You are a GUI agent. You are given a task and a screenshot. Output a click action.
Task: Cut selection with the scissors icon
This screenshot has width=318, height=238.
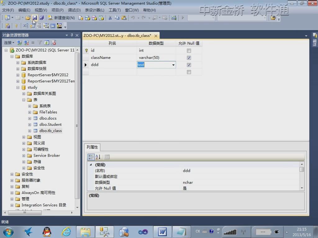pyautogui.click(x=110, y=18)
